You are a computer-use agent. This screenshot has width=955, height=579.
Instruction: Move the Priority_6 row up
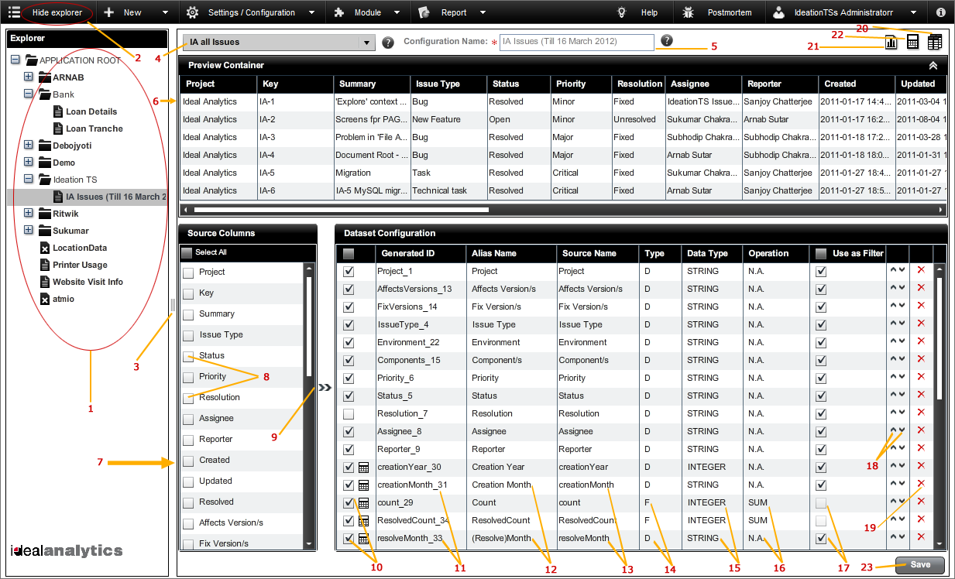893,378
